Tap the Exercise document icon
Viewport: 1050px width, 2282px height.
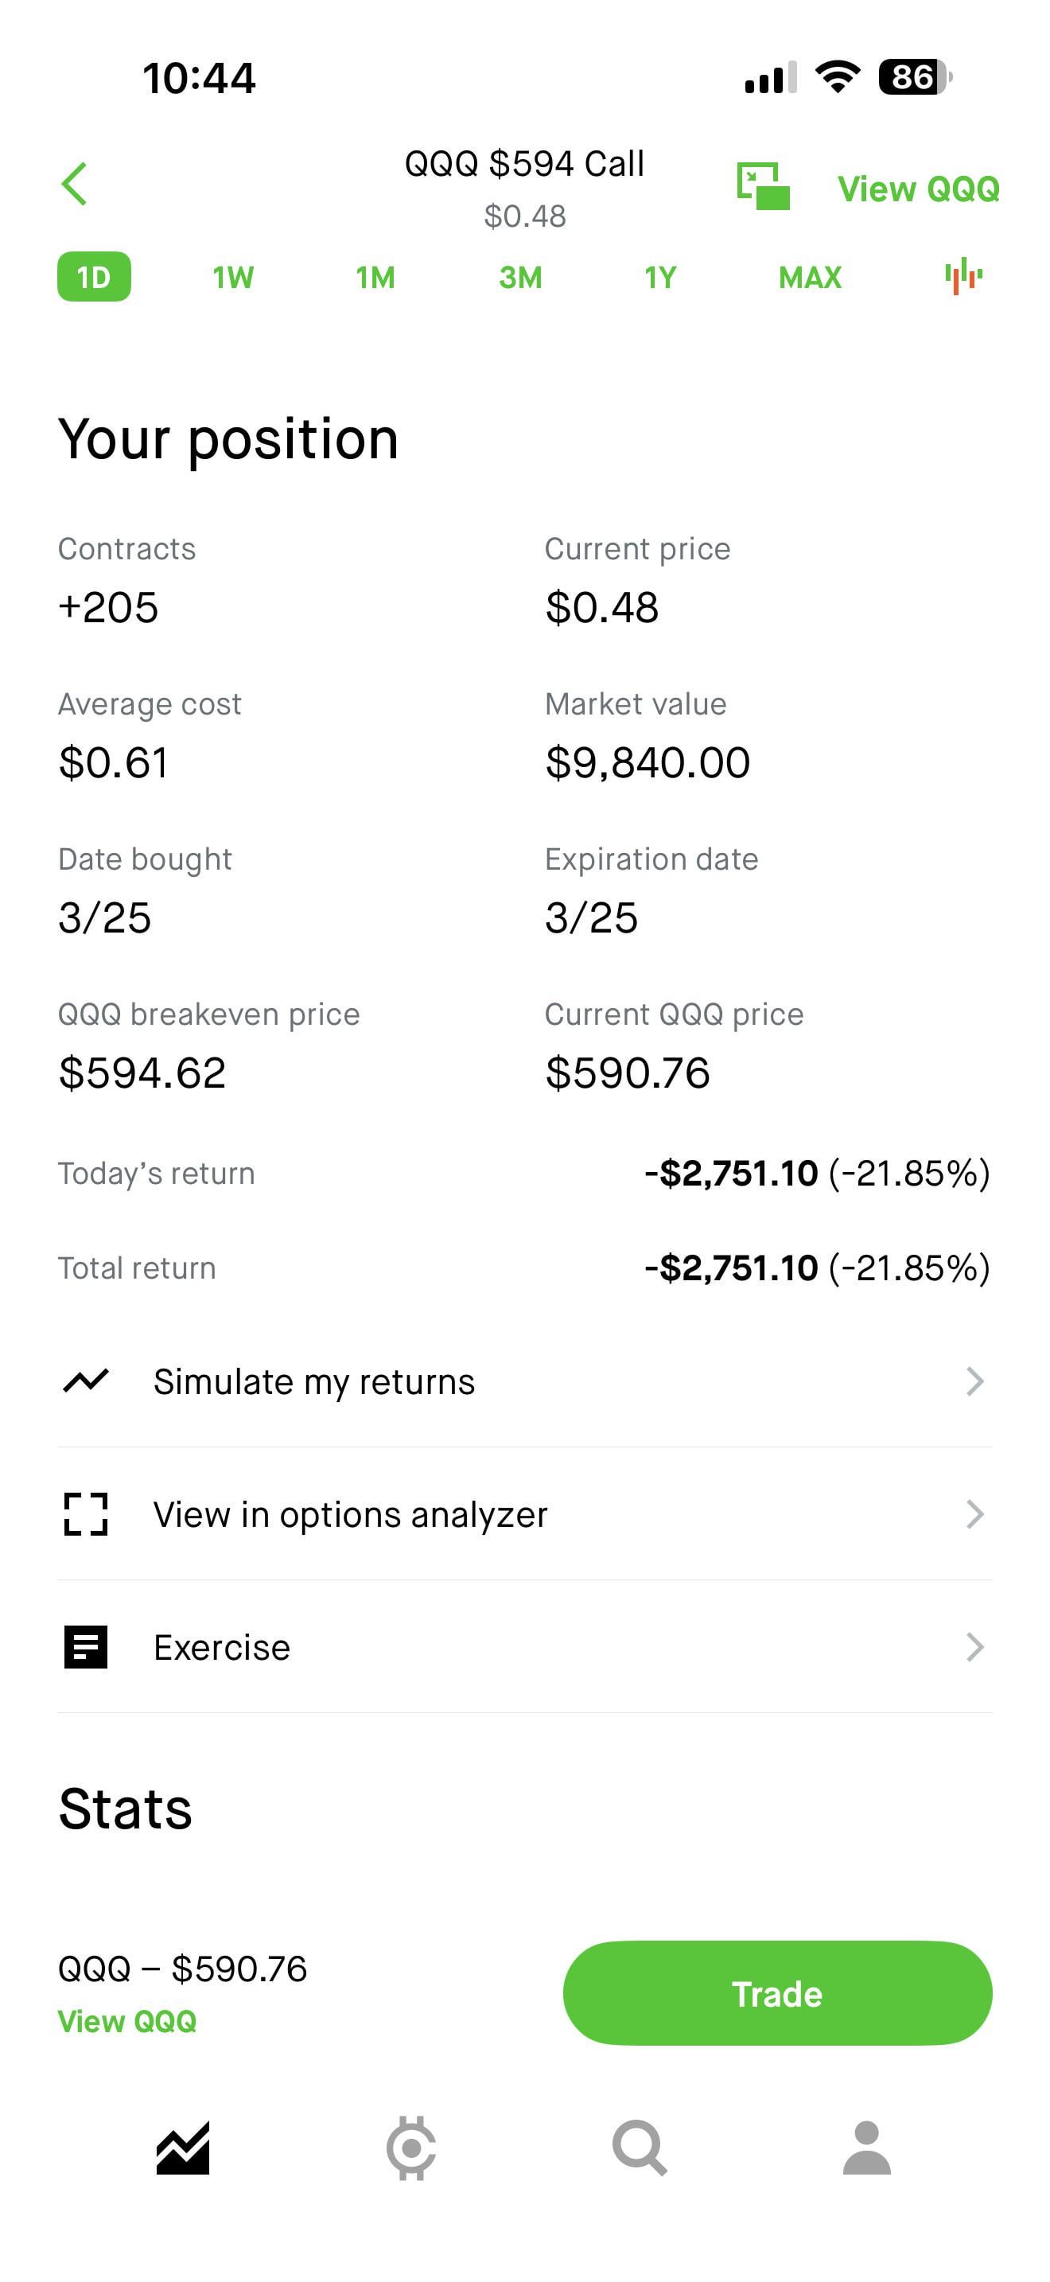coord(86,1647)
